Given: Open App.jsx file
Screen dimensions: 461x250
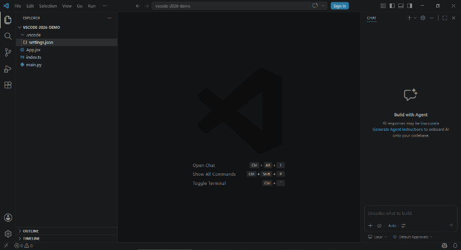Looking at the screenshot, I should point(67,50).
